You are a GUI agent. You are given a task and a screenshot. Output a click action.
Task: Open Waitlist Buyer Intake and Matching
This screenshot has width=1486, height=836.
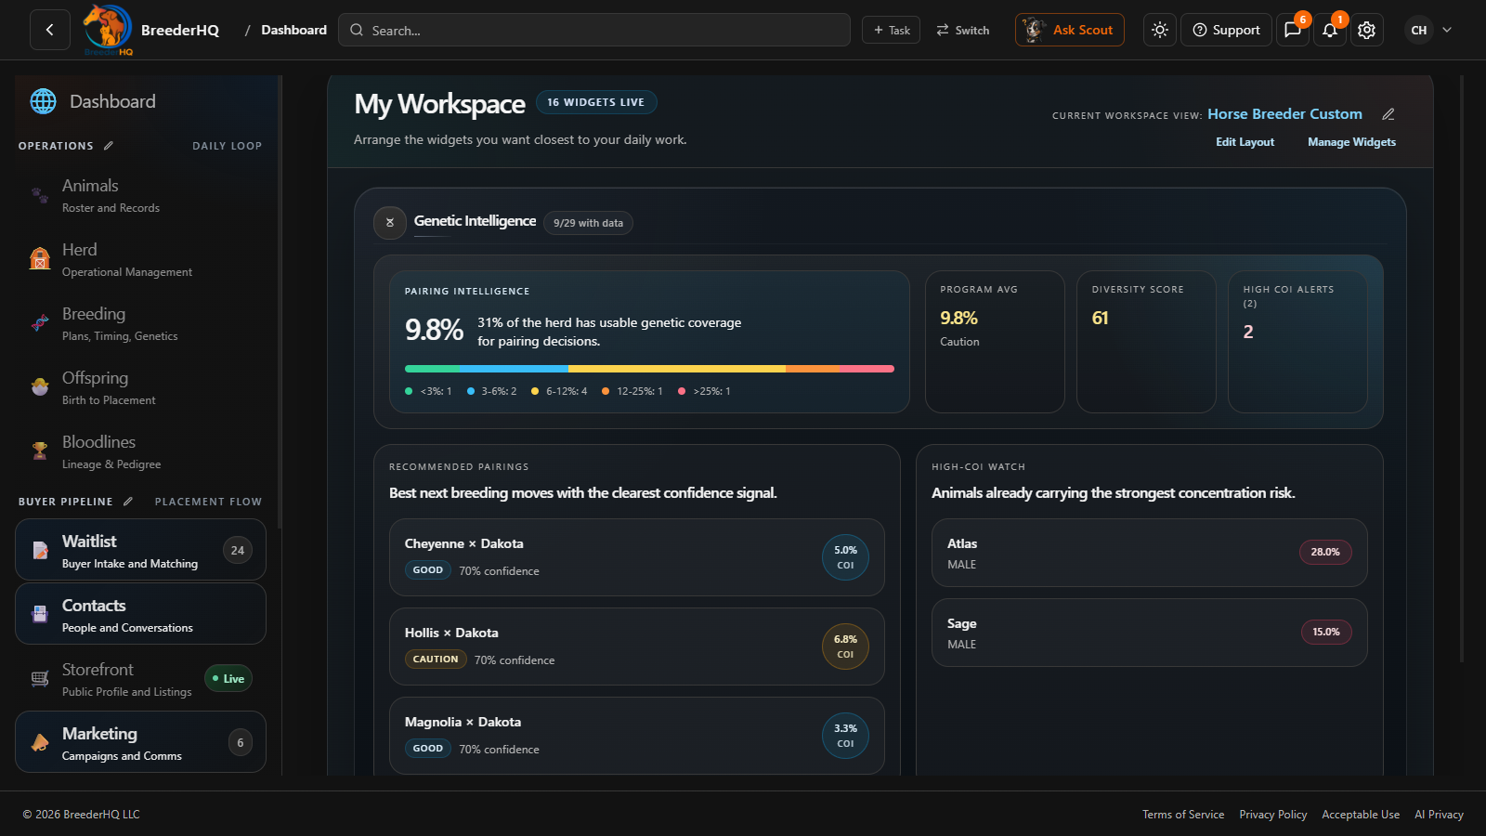tap(141, 550)
